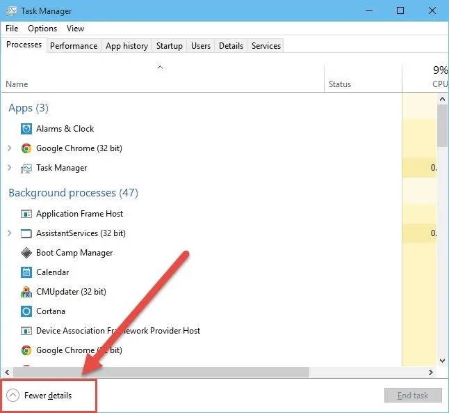Minimize the Task Manager window
449x413 pixels.
coord(369,11)
